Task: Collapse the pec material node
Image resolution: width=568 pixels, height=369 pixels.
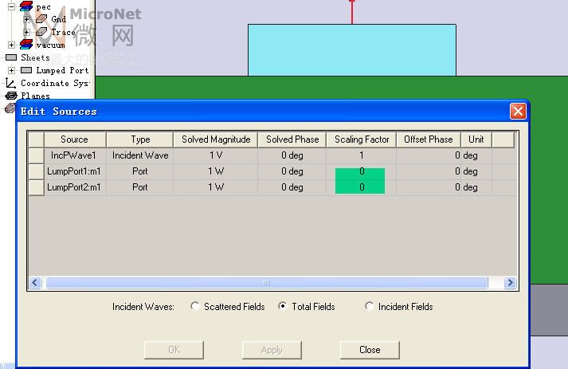Action: [x=12, y=6]
